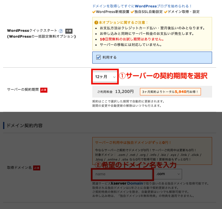Viewport: 222px width, 209px height.
Task: Click the warning icon in 本オプションに関するご注意 heading
Action: (x=96, y=23)
